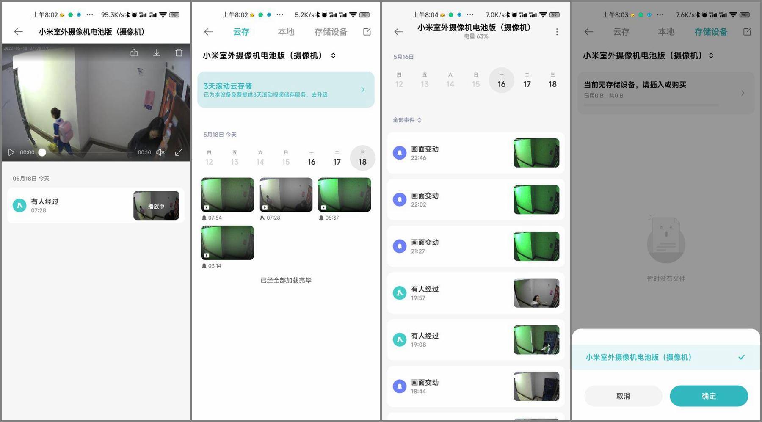Open the 画面变动 22:46 event
This screenshot has height=422, width=762.
pos(476,153)
